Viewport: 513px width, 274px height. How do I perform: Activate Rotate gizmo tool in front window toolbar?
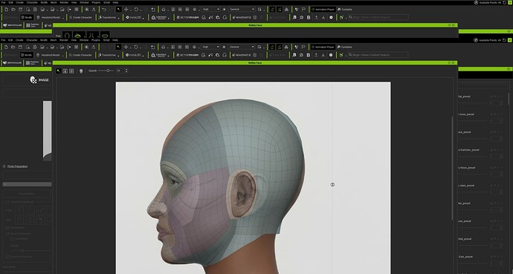136,47
